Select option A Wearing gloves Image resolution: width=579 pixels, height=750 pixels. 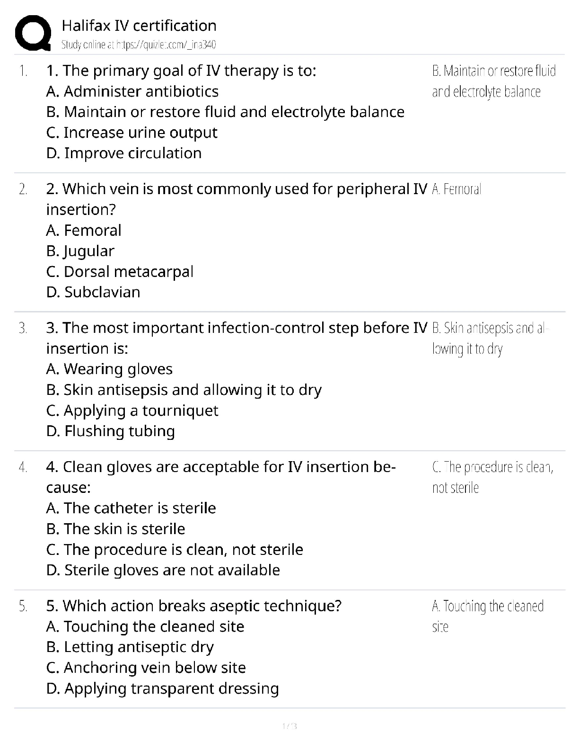click(109, 369)
